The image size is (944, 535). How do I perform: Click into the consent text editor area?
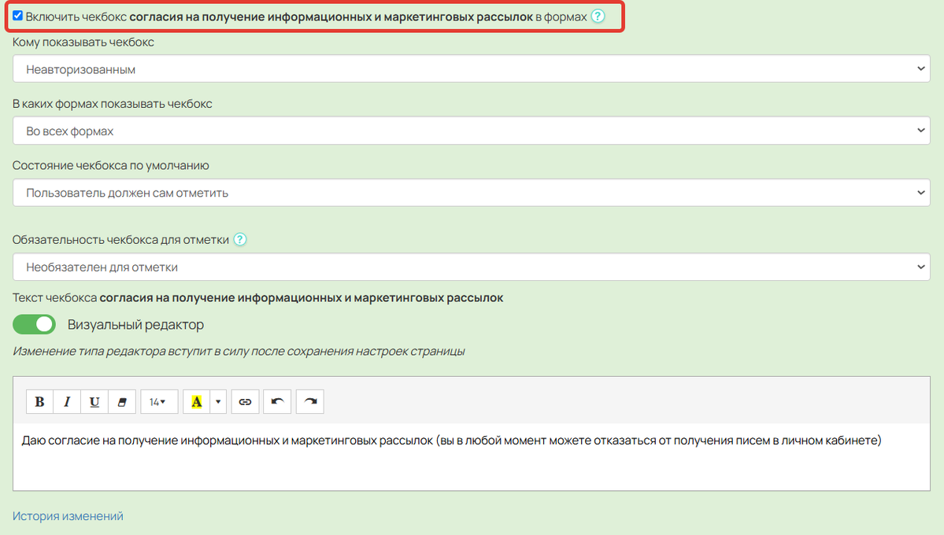(472, 456)
